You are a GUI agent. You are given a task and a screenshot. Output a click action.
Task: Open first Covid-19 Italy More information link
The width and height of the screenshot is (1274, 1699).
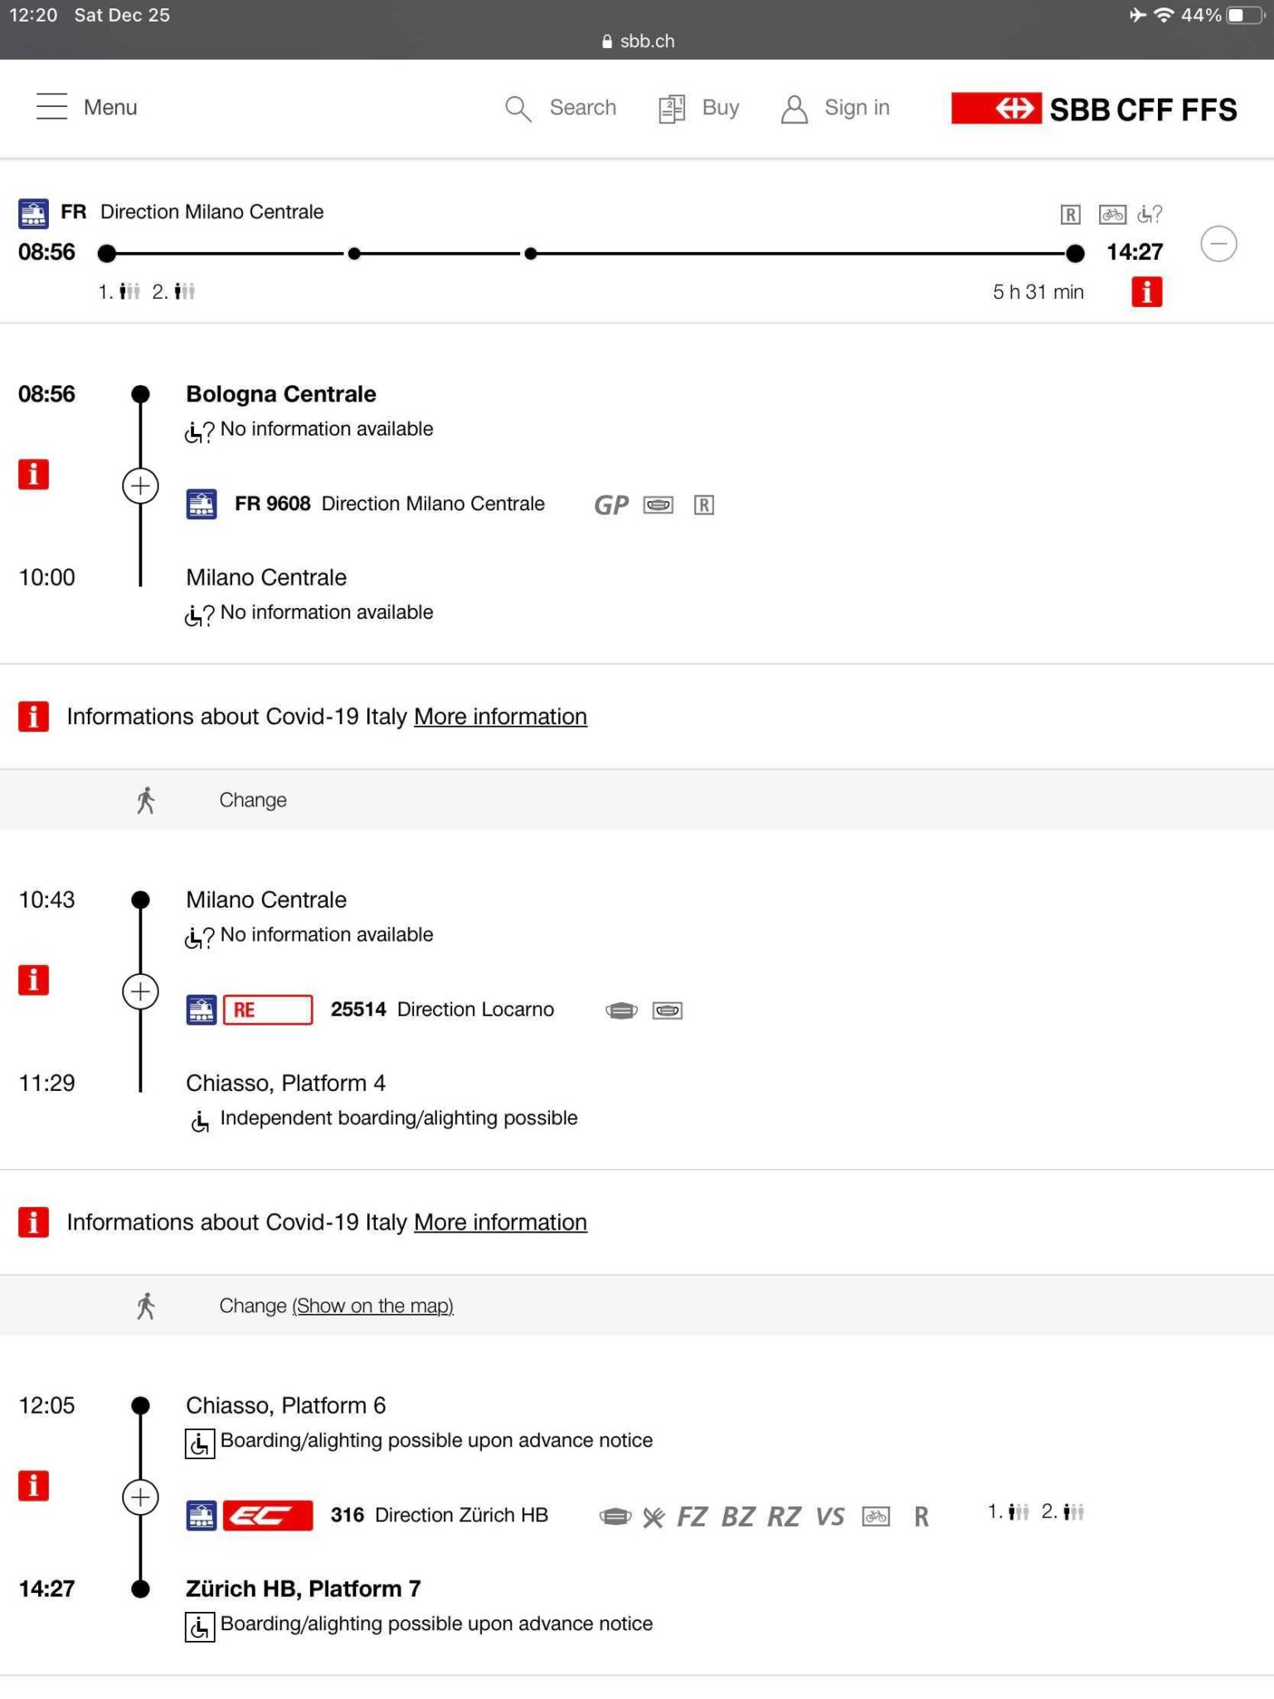click(x=500, y=717)
